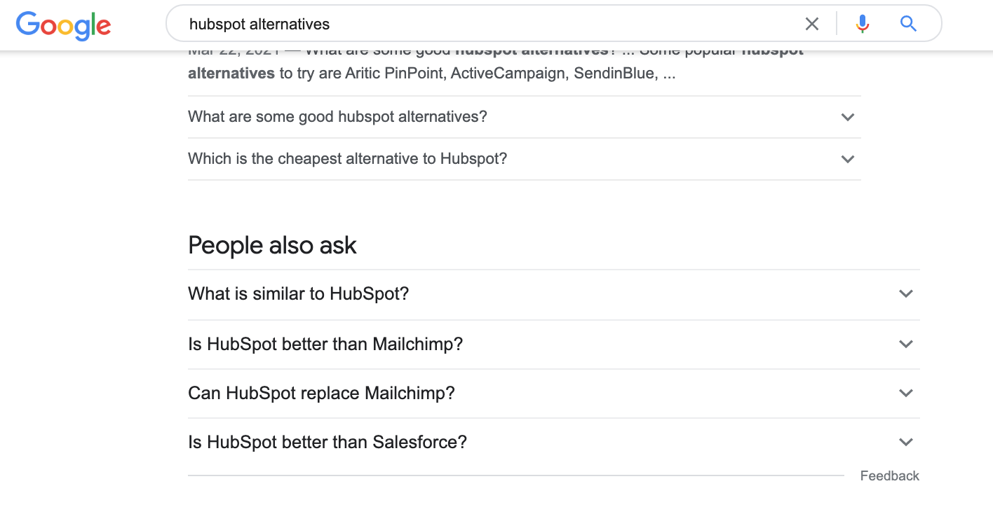The width and height of the screenshot is (993, 514).
Task: Select 'Is HubSpot better than Mailchimp?' question
Action: [x=325, y=344]
